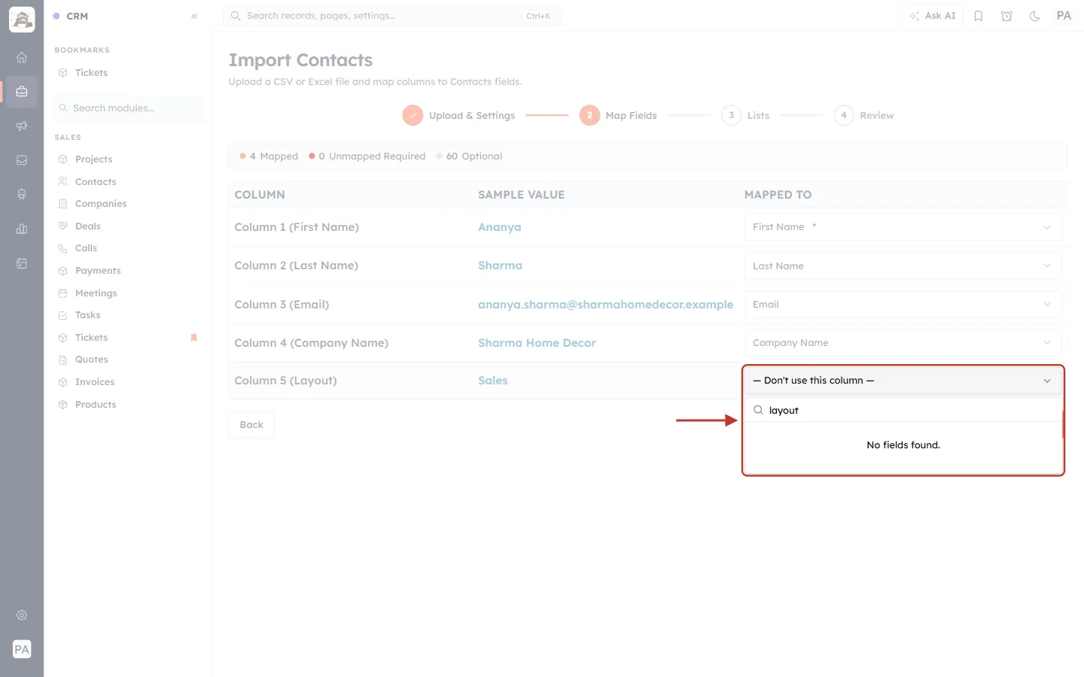1084x677 pixels.
Task: Click the field search box containing layout
Action: [x=903, y=411]
